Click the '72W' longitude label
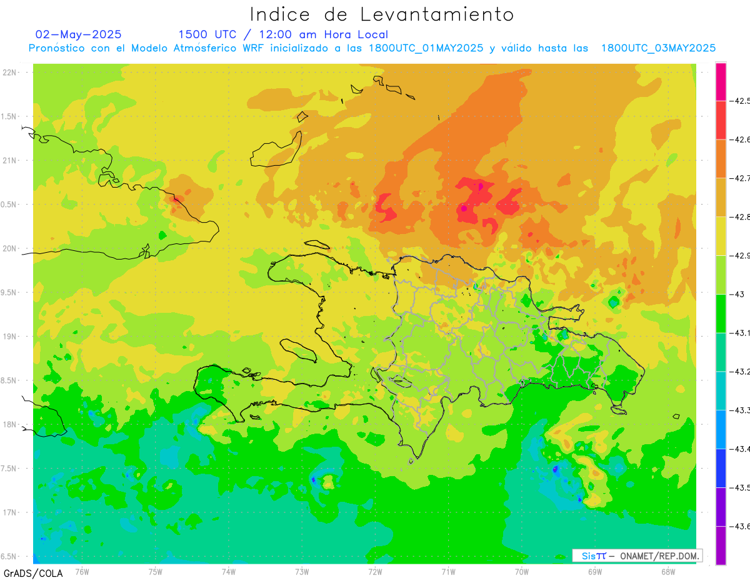This screenshot has width=750, height=580. point(375,571)
